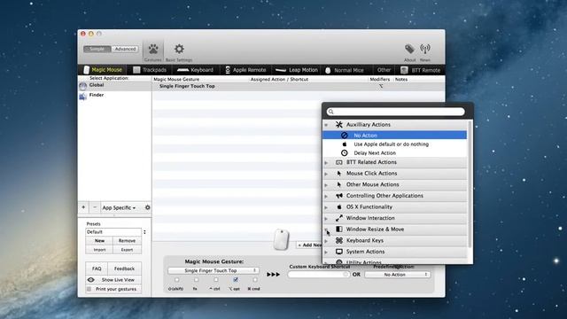Click the gear icon next to App Specific
This screenshot has height=319, width=567.
pyautogui.click(x=148, y=207)
